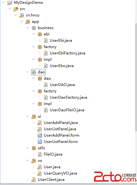Select UserDaoFileIO.java file
The height and width of the screenshot is (185, 137).
(67, 110)
